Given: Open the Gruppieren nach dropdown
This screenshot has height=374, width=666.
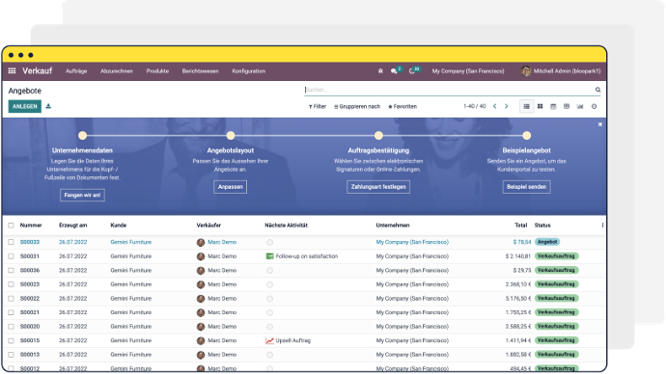Looking at the screenshot, I should click(x=357, y=106).
